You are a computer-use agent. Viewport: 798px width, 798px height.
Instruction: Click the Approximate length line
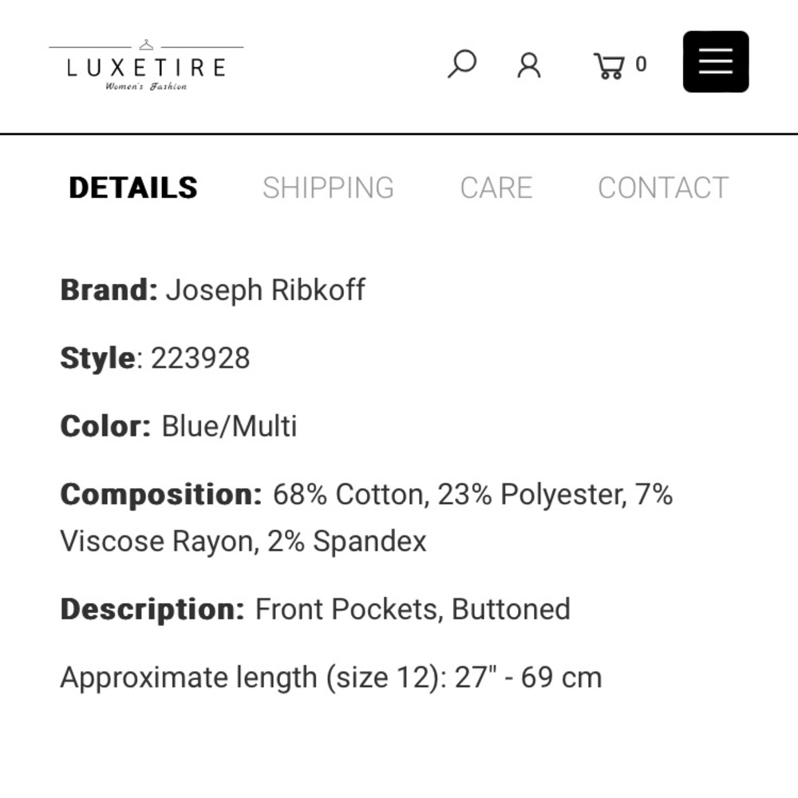pyautogui.click(x=330, y=678)
